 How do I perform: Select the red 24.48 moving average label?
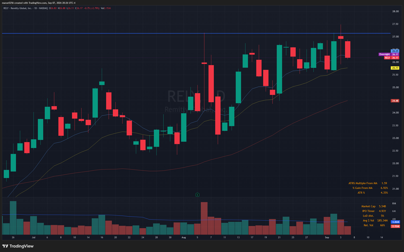395,101
